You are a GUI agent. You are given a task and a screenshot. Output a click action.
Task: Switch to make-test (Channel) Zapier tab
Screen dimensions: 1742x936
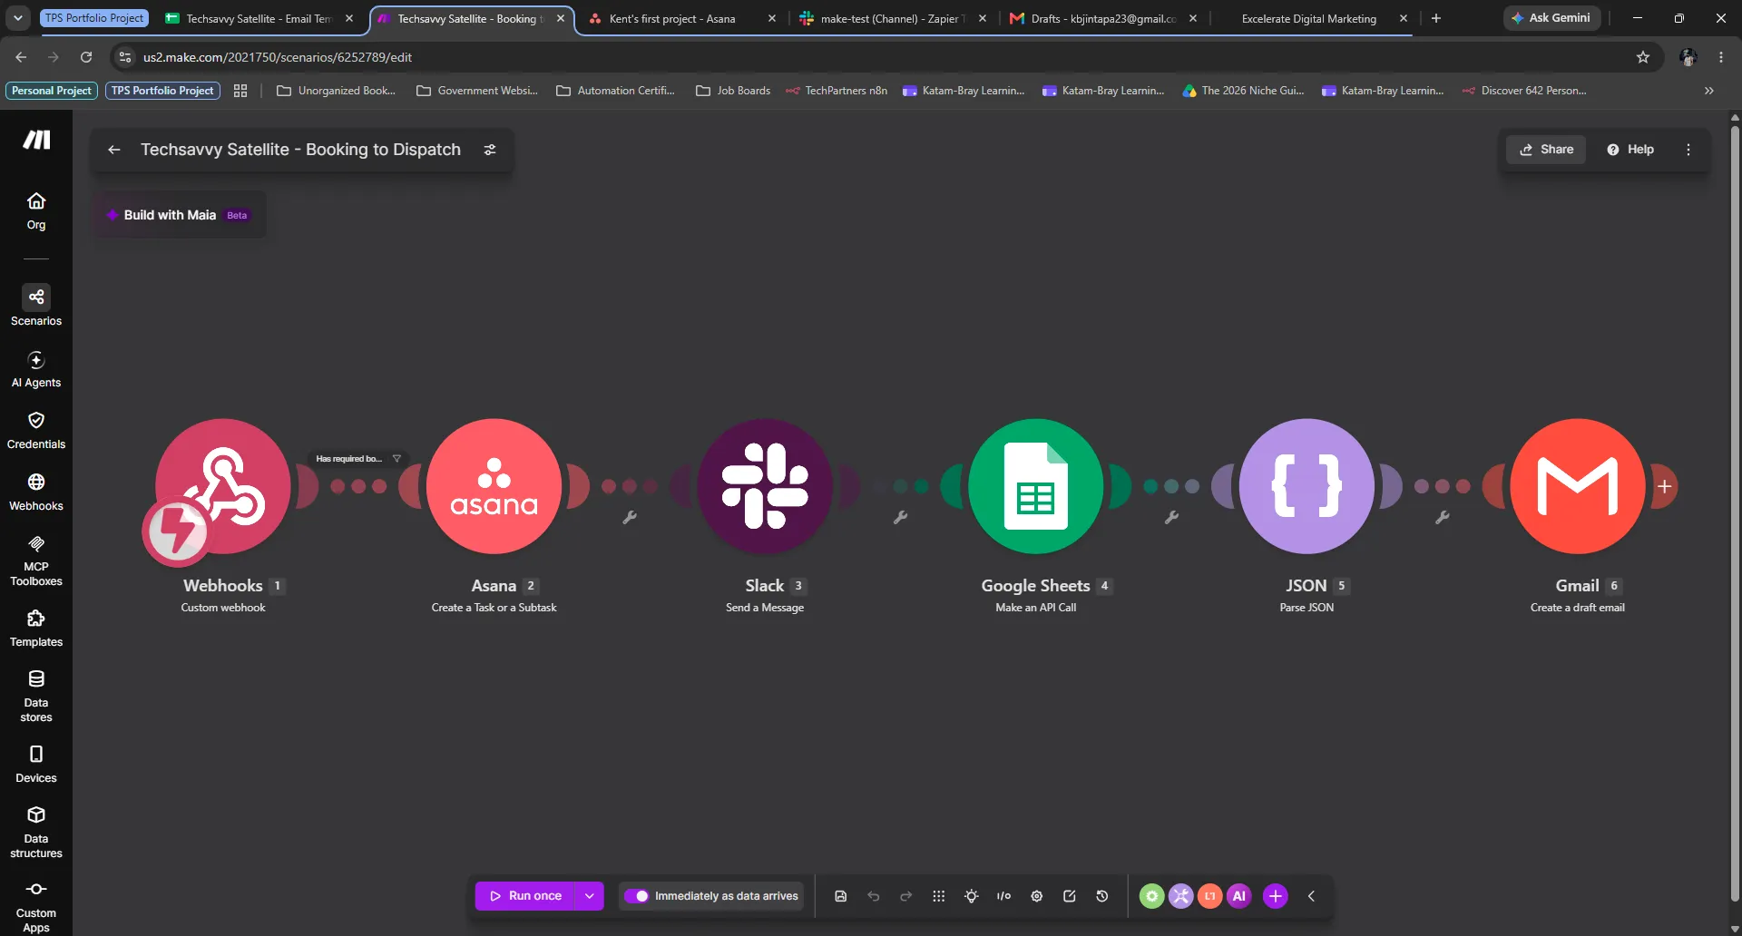[894, 18]
